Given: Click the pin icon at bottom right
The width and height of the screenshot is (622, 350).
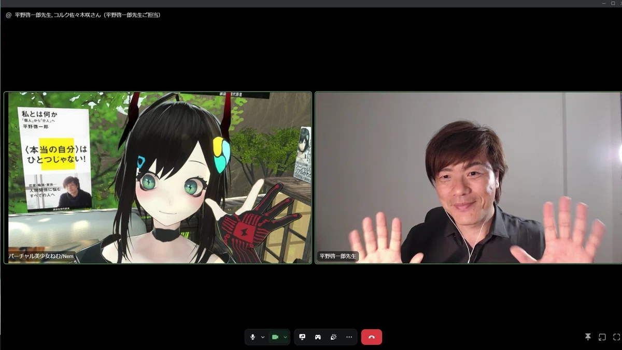Looking at the screenshot, I should pyautogui.click(x=588, y=337).
